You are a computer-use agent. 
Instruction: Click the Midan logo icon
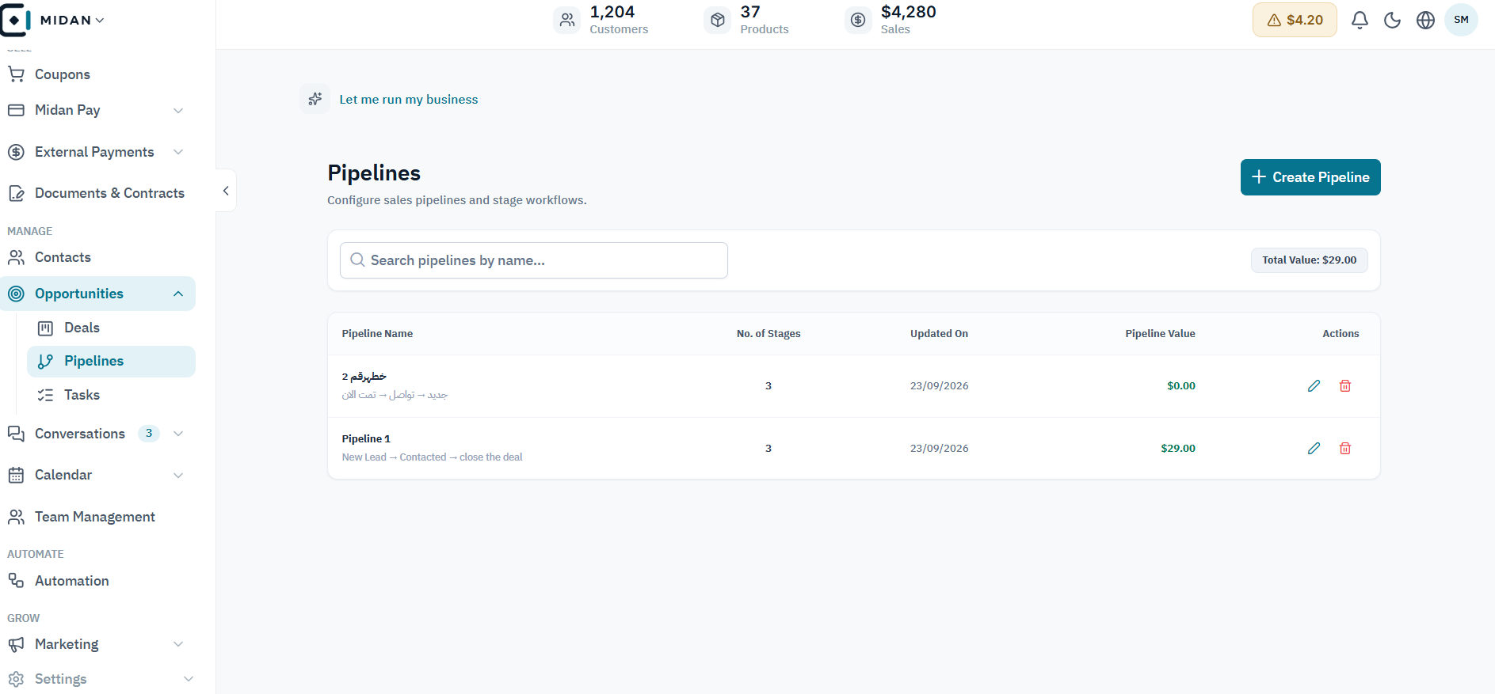pos(15,20)
